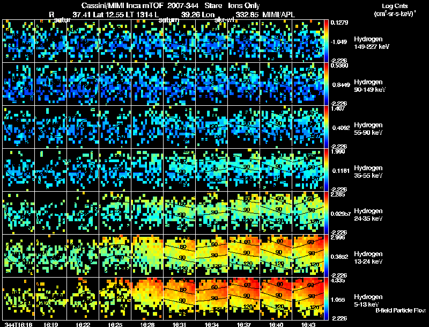The width and height of the screenshot is (429, 327).
Task: Click the 149-227 keV image panel at 344T16:16
Action: click(x=18, y=41)
